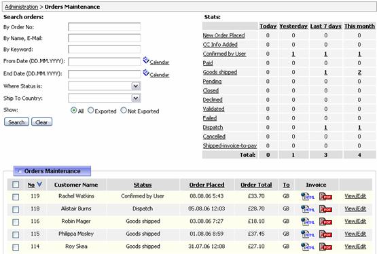Click sort arrow next to No column

(39, 184)
